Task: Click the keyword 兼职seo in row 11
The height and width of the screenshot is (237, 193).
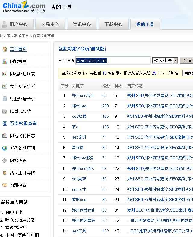Action: (79, 200)
